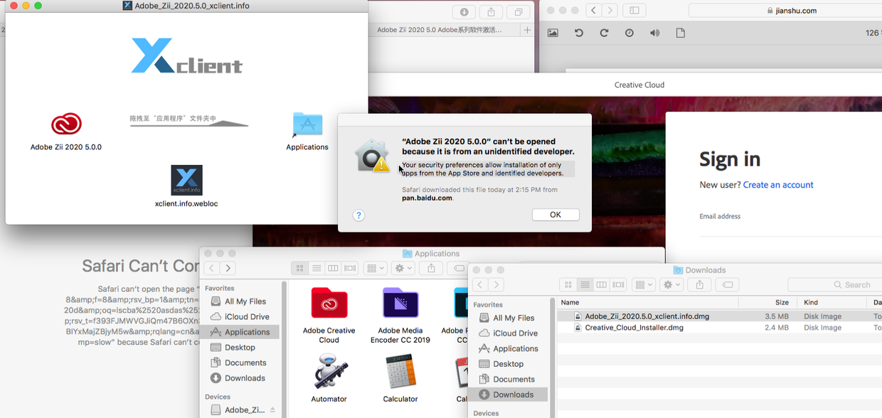
Task: Show all tabs in the back Safari window
Action: (518, 11)
